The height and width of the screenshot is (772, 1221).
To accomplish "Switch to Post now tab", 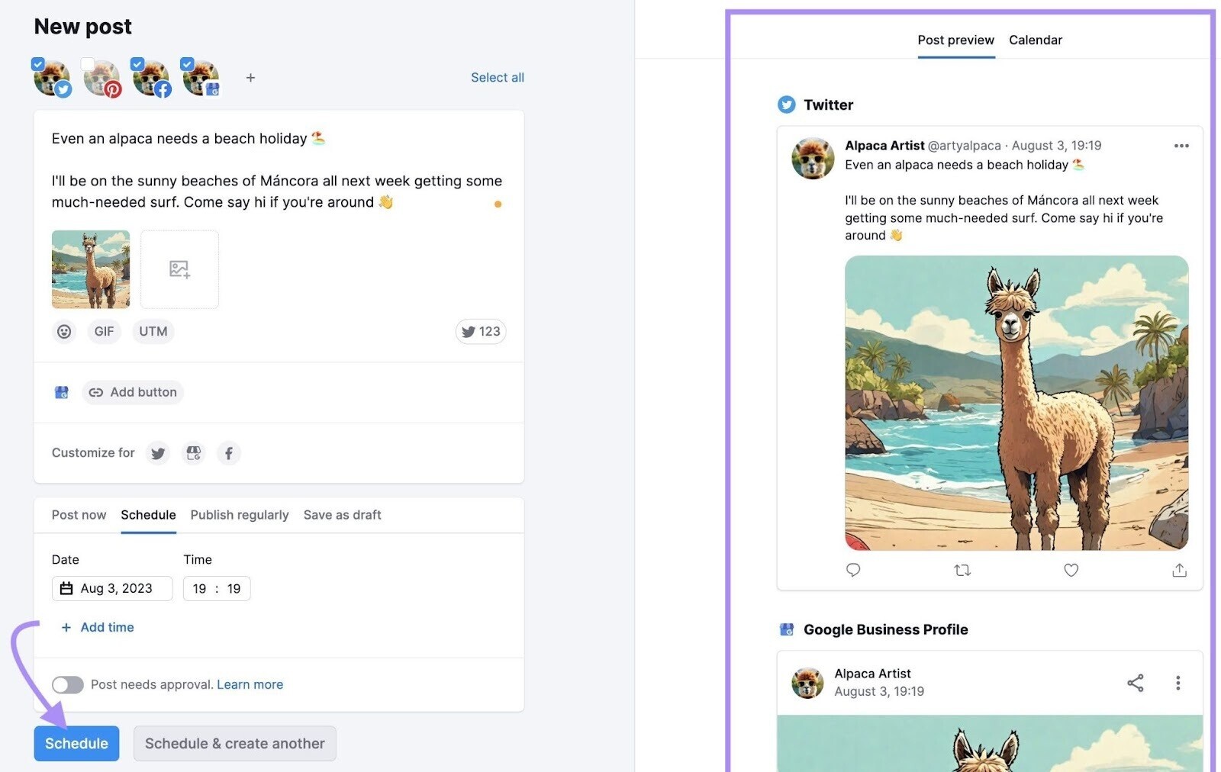I will (x=79, y=515).
